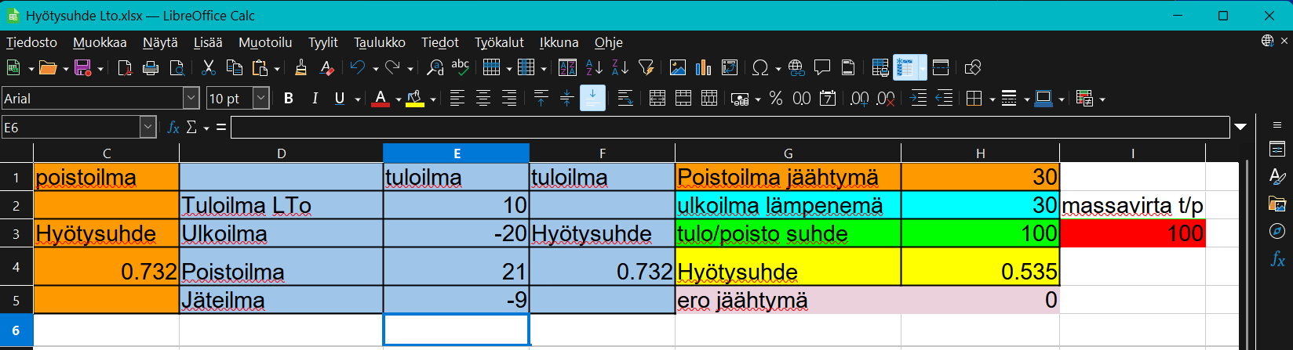
Task: Run the spelling check
Action: (x=461, y=68)
